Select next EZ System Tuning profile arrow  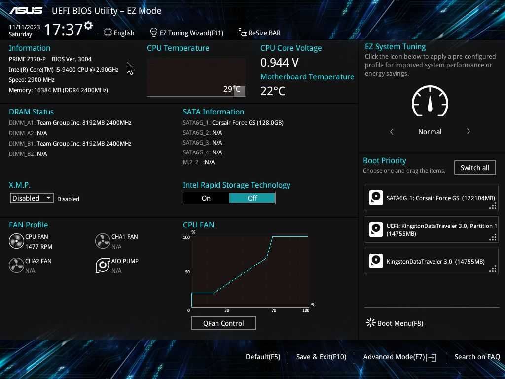(x=469, y=131)
